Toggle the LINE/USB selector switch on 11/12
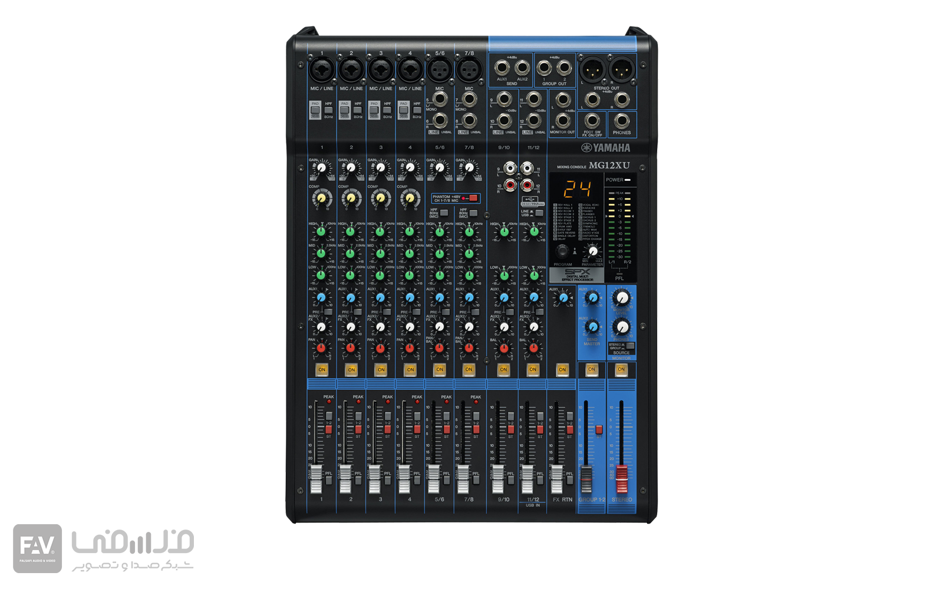943x589 pixels. 538,213
